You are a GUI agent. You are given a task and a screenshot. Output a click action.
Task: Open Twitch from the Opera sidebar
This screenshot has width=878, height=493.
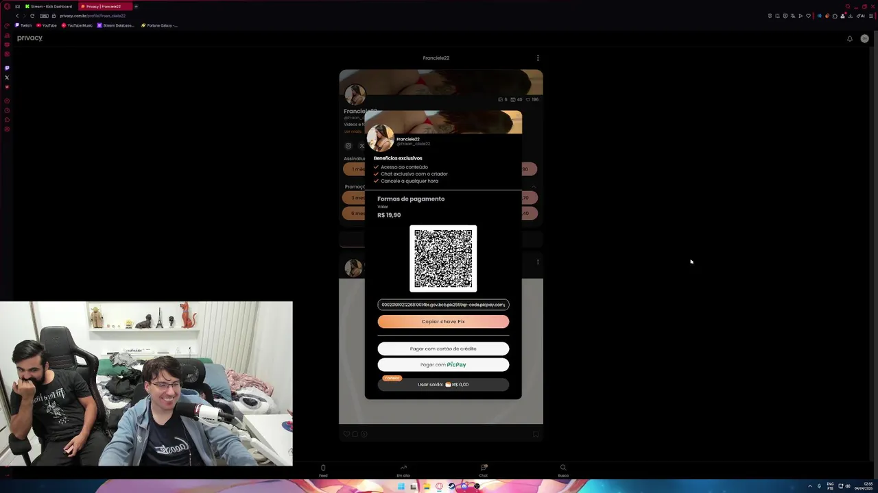pyautogui.click(x=7, y=68)
